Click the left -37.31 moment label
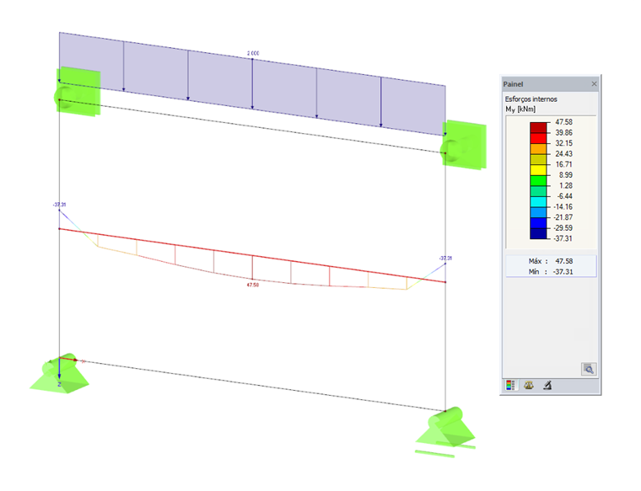This screenshot has height=491, width=641. (59, 205)
